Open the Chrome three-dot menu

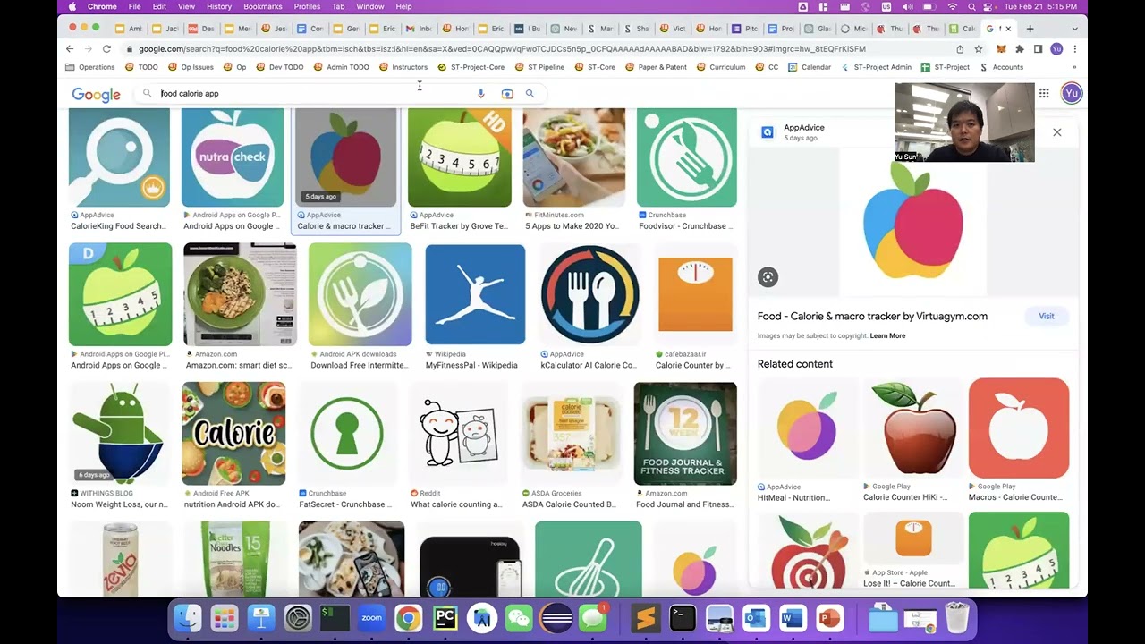[1074, 49]
